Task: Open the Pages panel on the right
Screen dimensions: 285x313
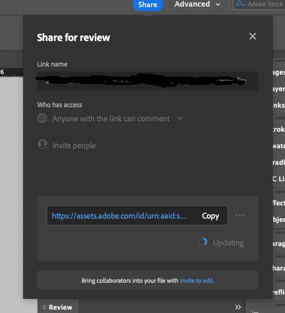Action: (279, 72)
